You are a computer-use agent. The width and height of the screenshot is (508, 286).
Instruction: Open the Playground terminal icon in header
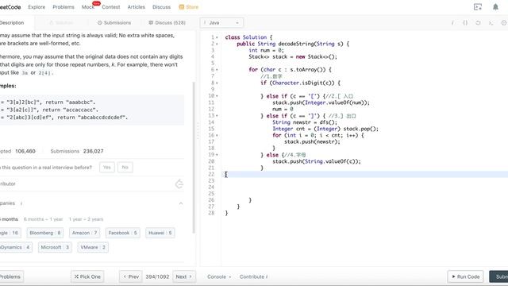(x=478, y=7)
